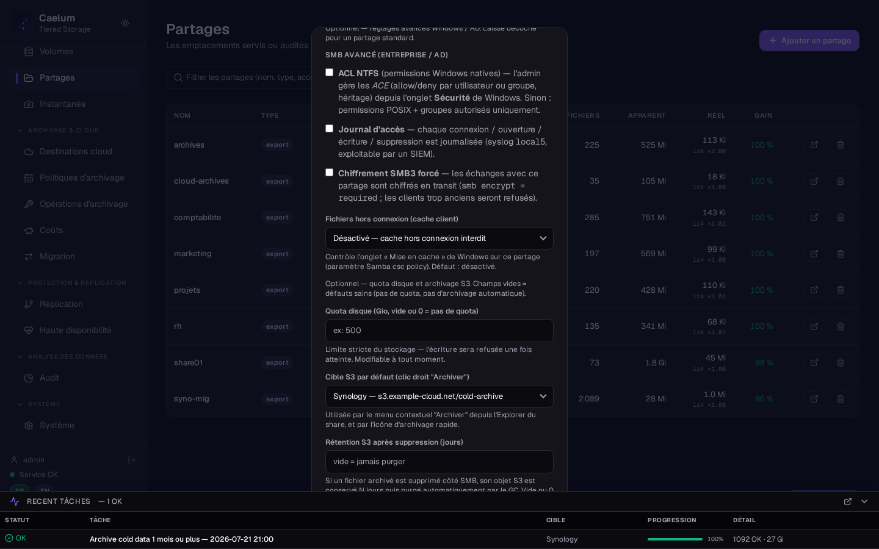Sort shares by the Nom column header
This screenshot has height=549, width=879.
pyautogui.click(x=182, y=115)
